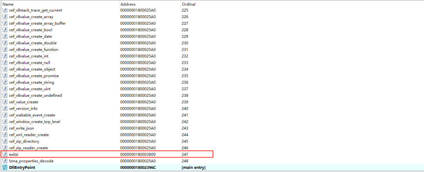Select the function icon beside cef_v8value_create_bool
Screen dimensions: 424x172
5,30
